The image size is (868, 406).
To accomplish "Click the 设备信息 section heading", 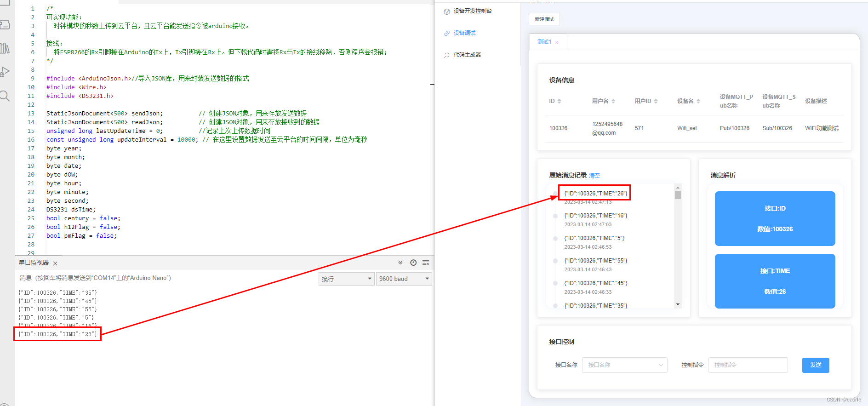I will click(x=561, y=80).
